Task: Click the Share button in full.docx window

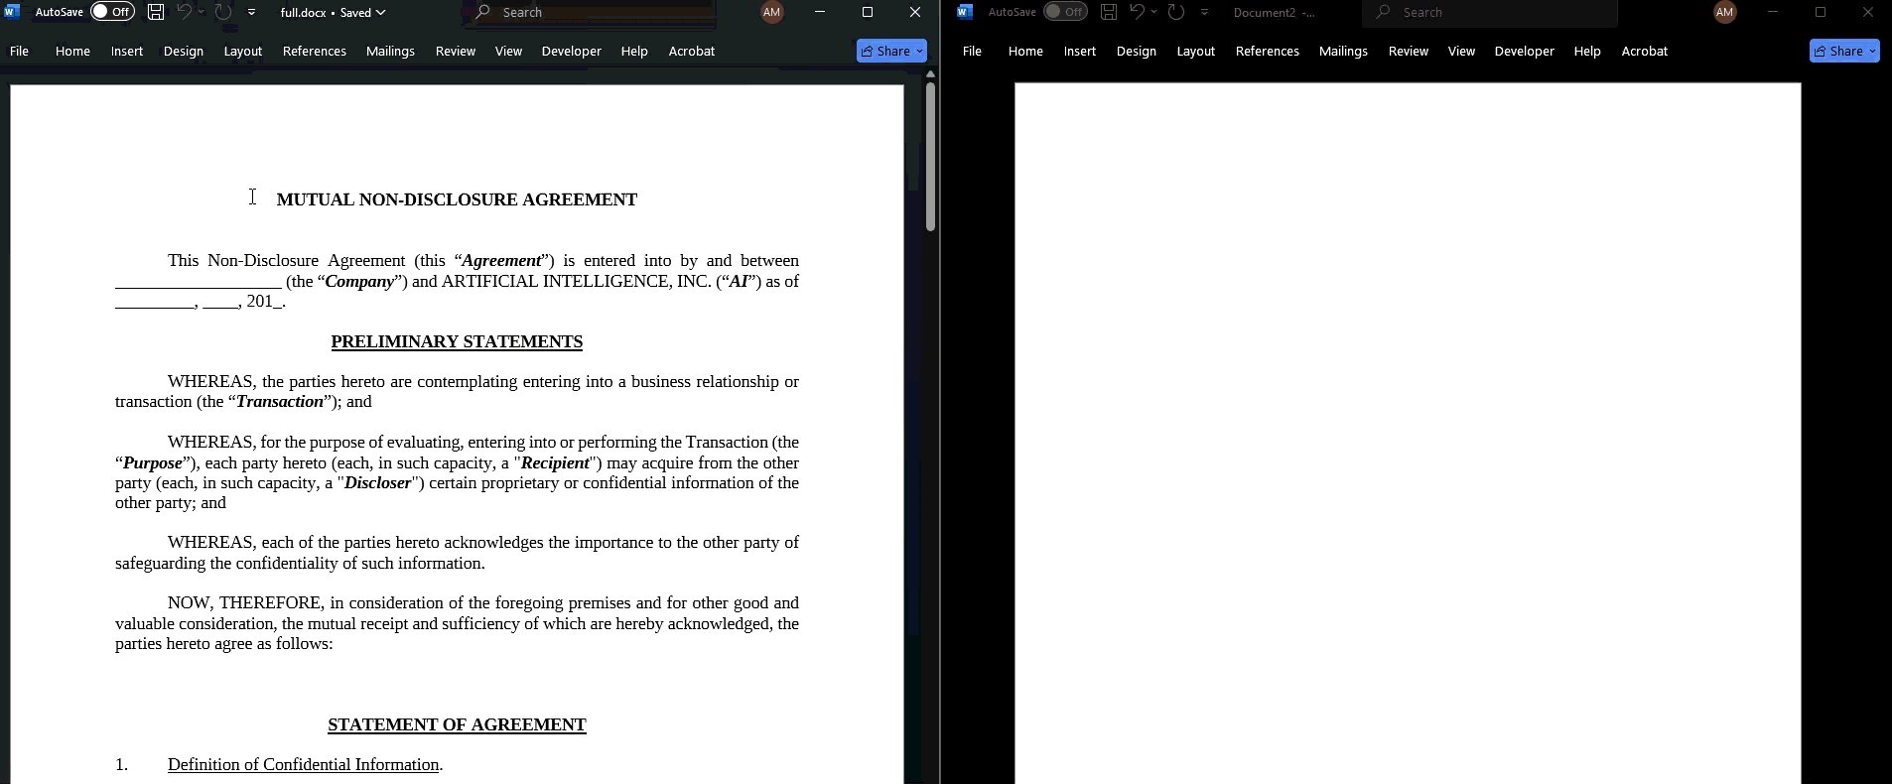Action: click(891, 51)
